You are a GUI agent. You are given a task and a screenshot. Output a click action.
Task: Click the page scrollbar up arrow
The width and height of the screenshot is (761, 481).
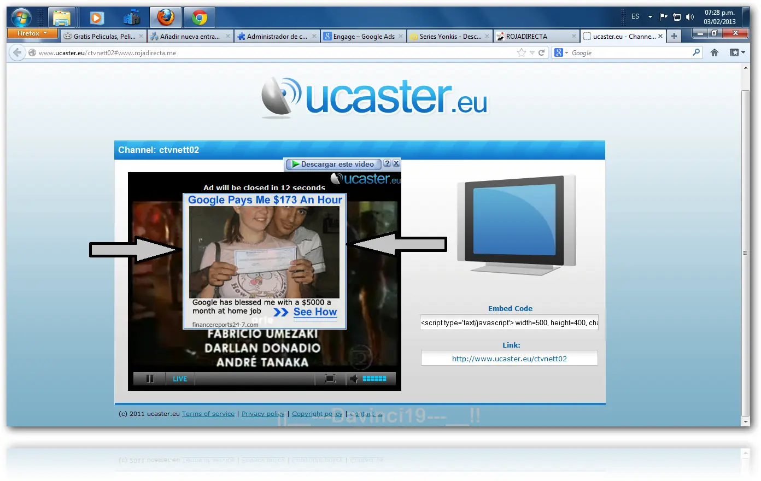coord(745,68)
